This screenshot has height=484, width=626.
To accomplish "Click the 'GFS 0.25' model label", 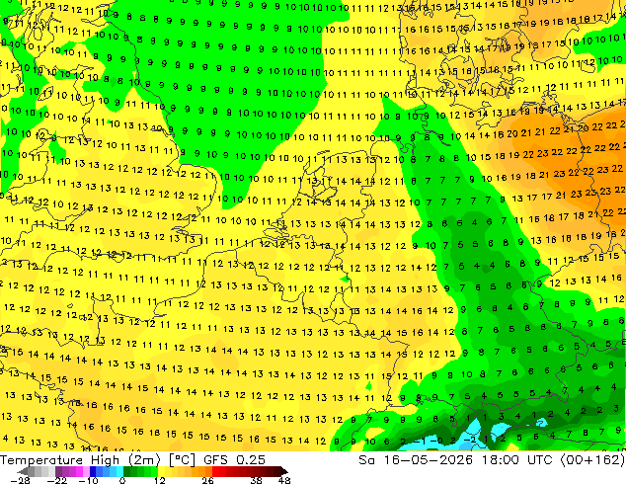I will pyautogui.click(x=234, y=460).
